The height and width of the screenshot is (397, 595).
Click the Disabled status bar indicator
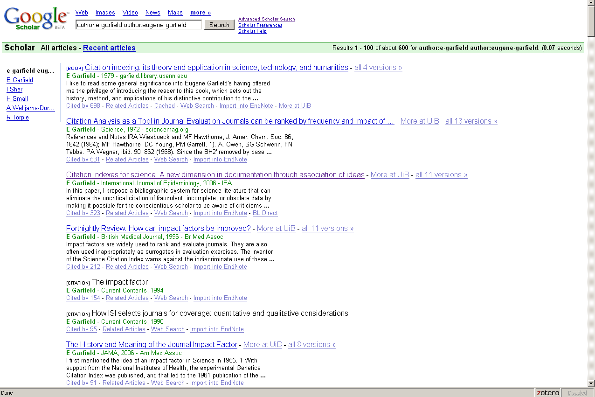pyautogui.click(x=577, y=393)
